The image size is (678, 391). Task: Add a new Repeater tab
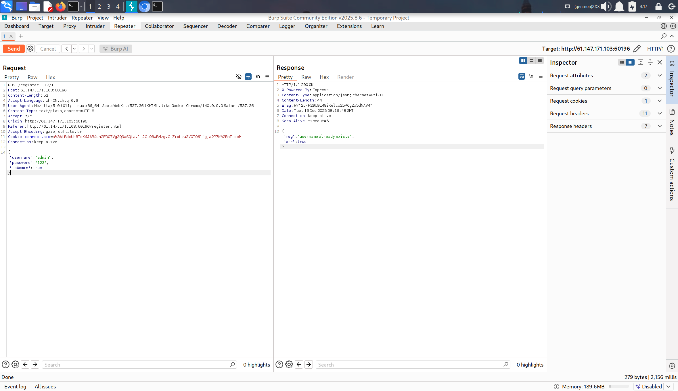point(21,36)
